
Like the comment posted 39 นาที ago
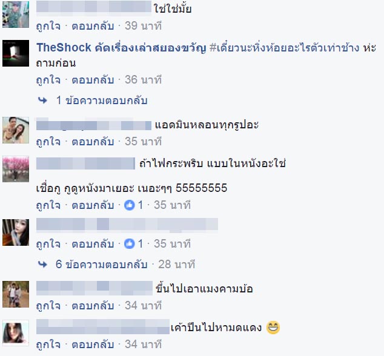[48, 26]
